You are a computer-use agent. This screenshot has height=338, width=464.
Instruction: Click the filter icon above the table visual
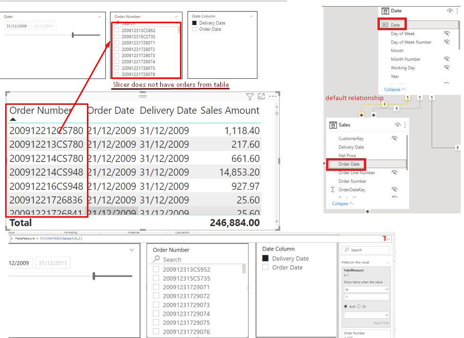pyautogui.click(x=250, y=97)
